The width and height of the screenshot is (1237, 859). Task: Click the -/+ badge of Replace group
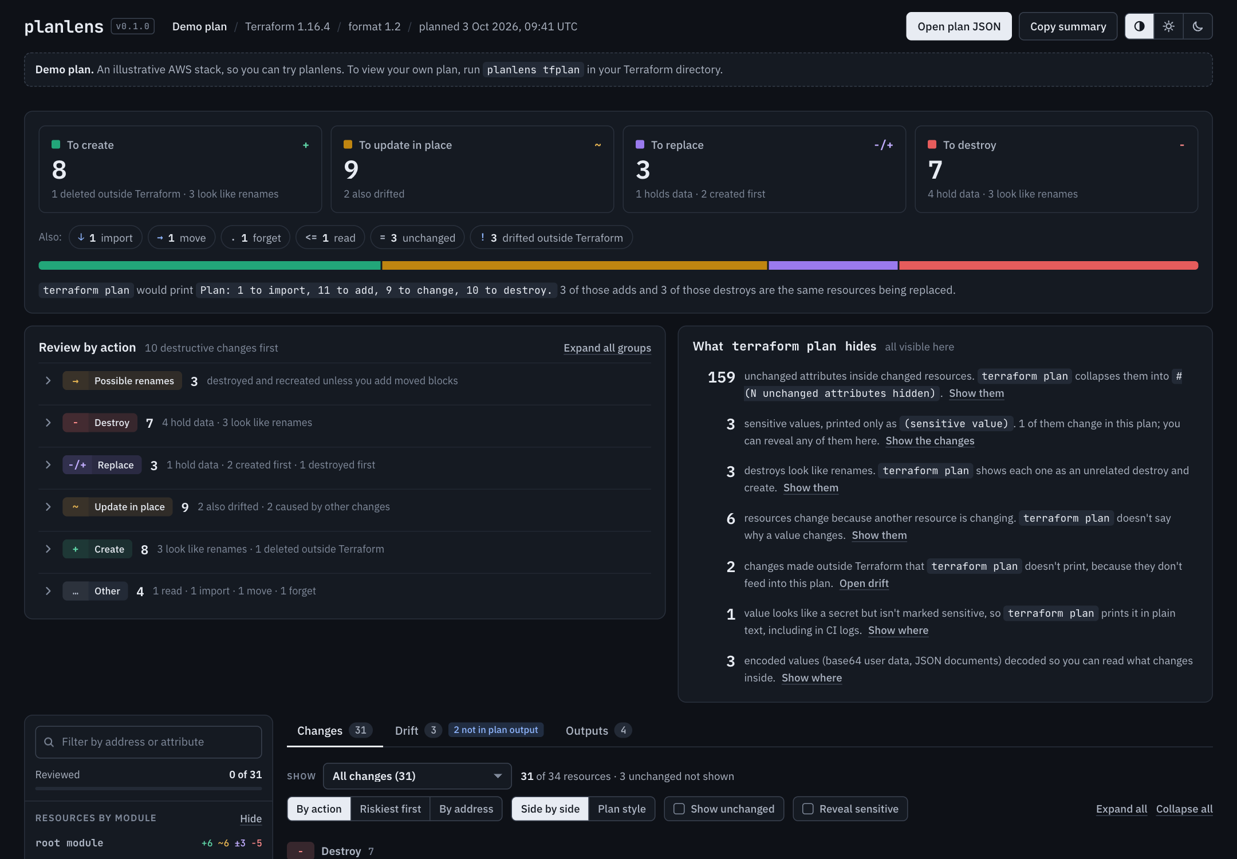[x=77, y=465]
